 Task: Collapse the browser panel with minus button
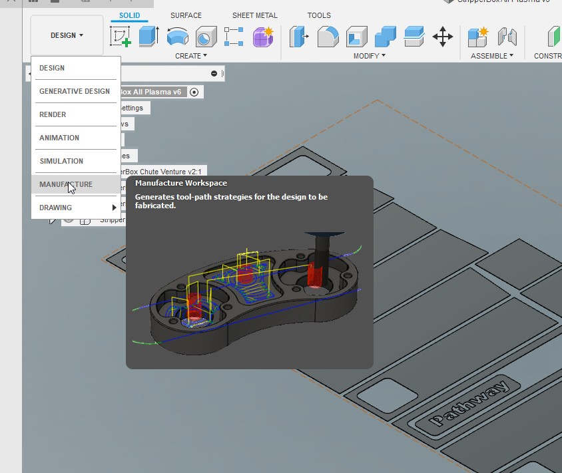coord(214,74)
